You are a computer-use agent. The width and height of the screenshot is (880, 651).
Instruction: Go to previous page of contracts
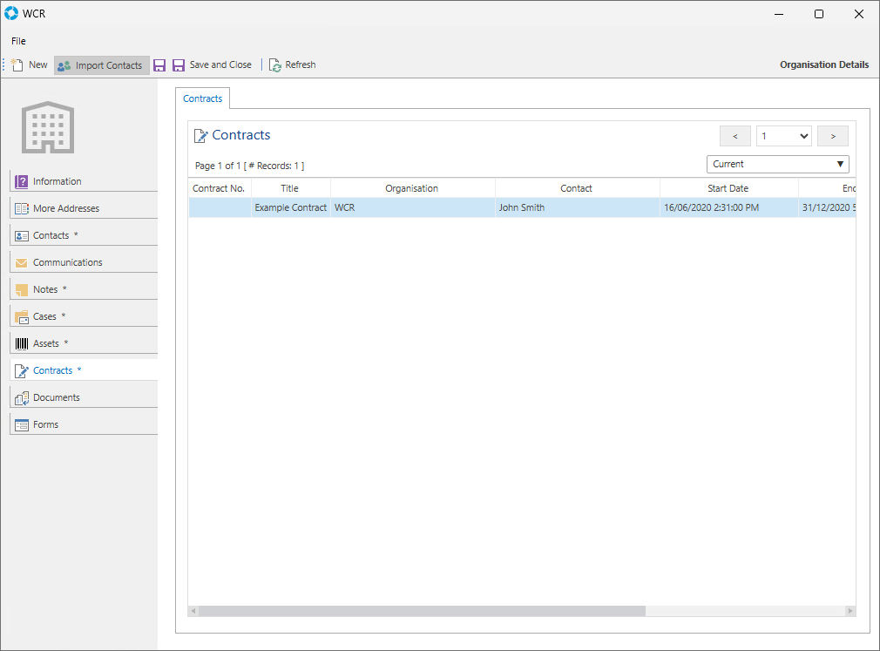(734, 136)
